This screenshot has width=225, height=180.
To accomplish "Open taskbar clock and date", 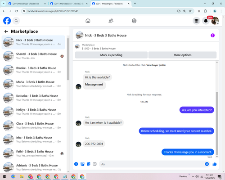I will tap(209, 176).
